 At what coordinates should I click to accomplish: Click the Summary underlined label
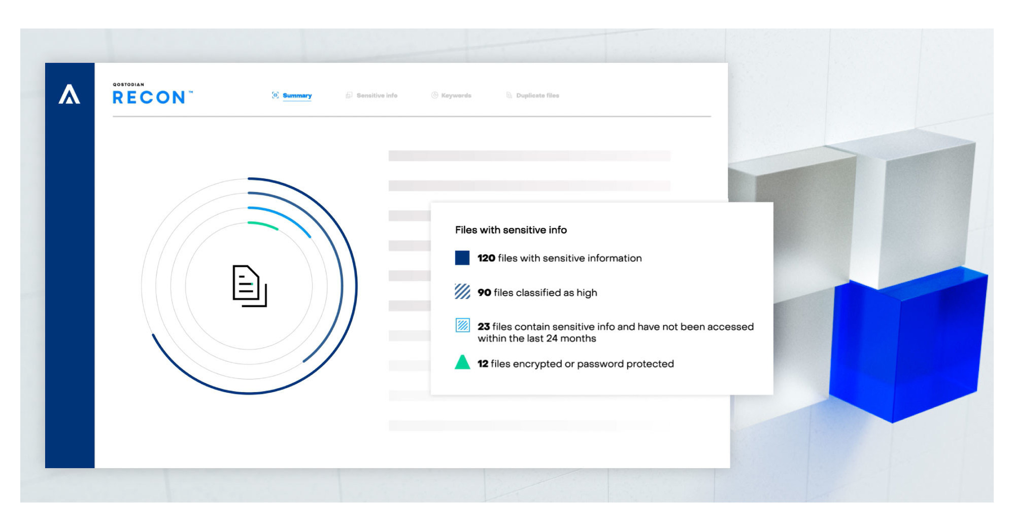click(x=297, y=95)
